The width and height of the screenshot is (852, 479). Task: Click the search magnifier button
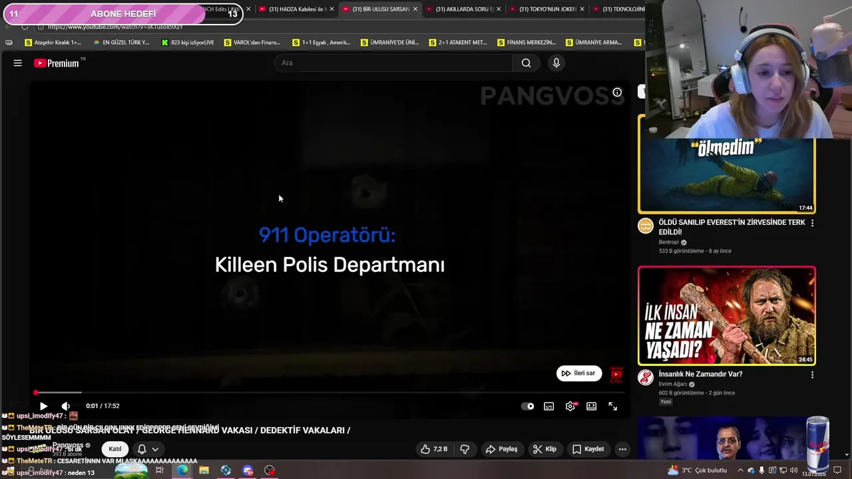526,63
